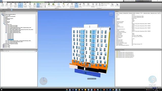The width and height of the screenshot is (162, 91).
Task: Activate the Select (Выбрать) cursor tool
Action: click(21, 5)
